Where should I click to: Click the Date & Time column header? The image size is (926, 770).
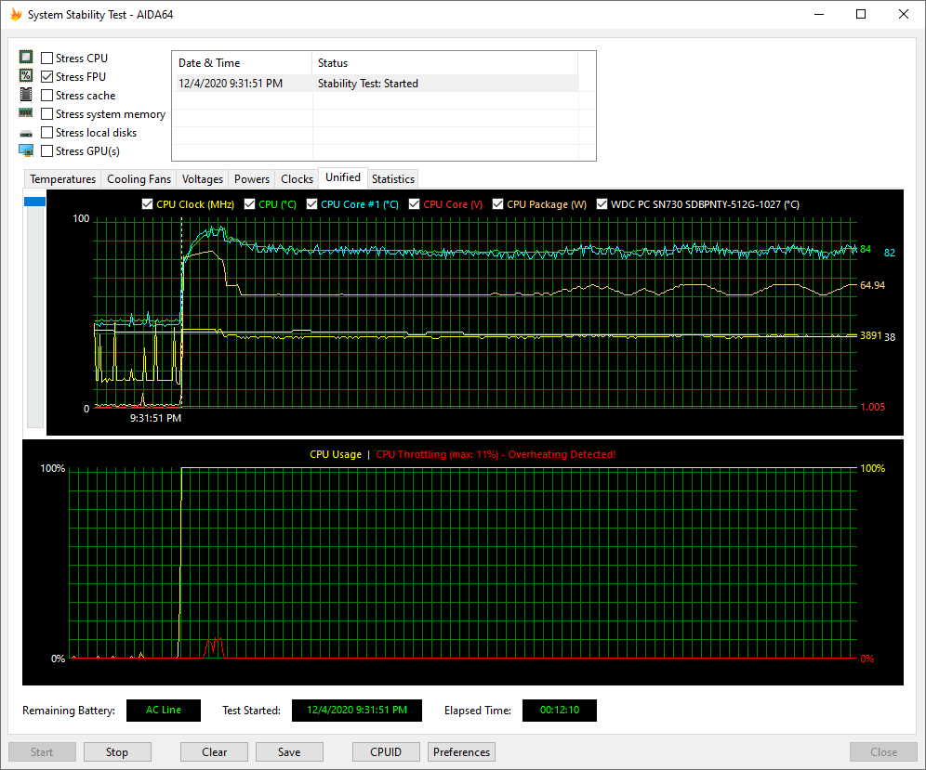[242, 63]
